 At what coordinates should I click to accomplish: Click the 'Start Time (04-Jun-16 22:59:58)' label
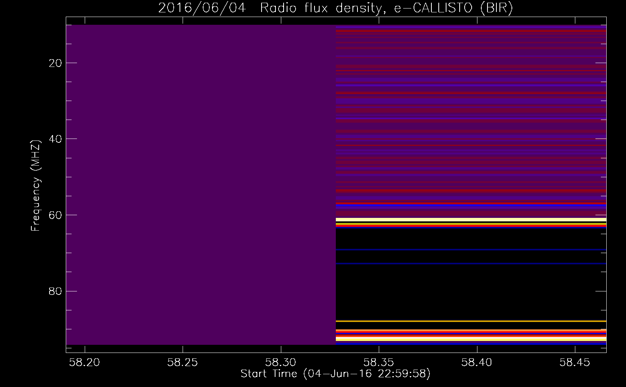point(335,374)
